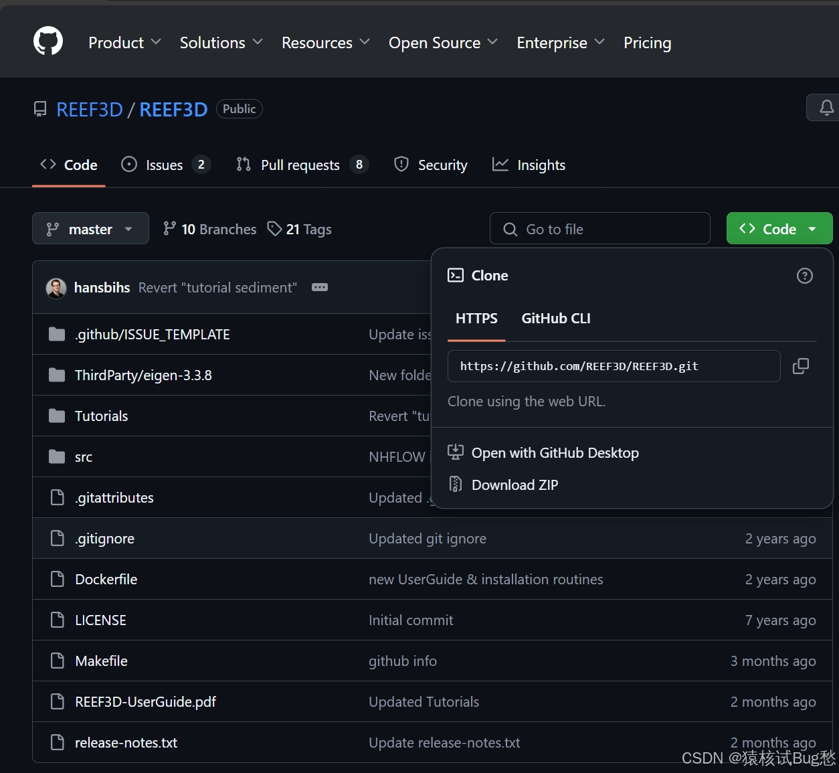Focus the Go to file search field
The width and height of the screenshot is (839, 773).
[x=600, y=229]
